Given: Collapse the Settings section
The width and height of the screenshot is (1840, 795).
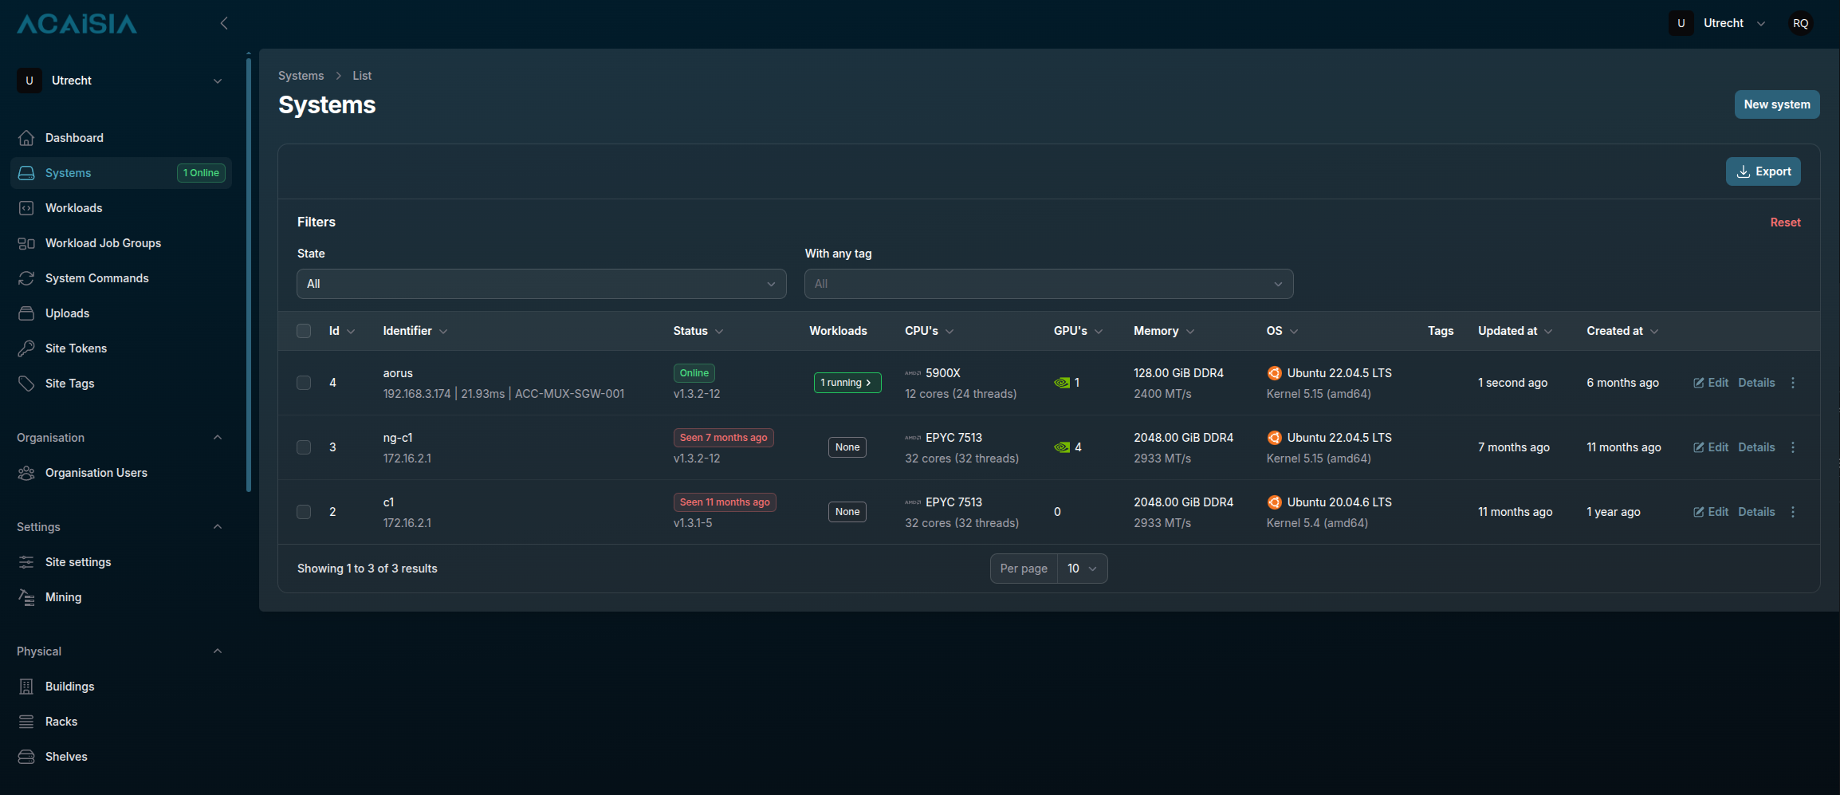Looking at the screenshot, I should [218, 527].
